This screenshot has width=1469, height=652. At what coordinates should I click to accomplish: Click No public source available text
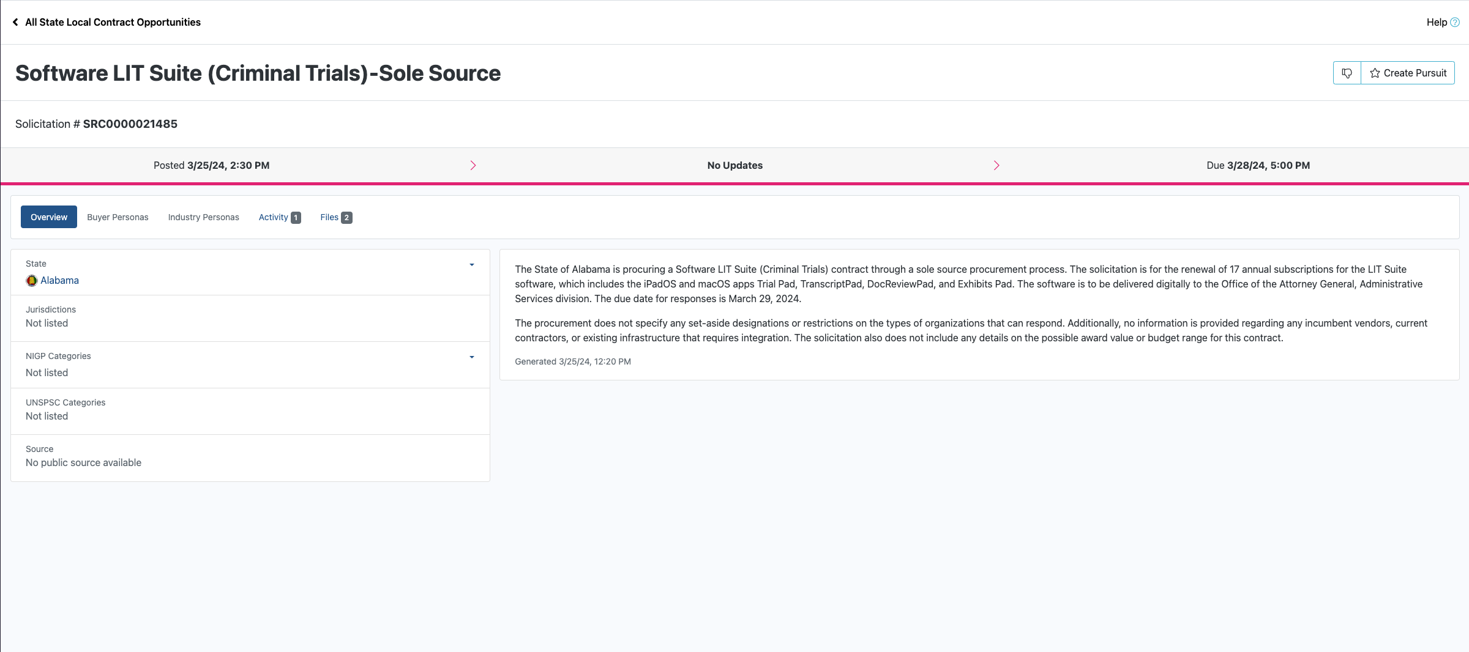coord(83,462)
